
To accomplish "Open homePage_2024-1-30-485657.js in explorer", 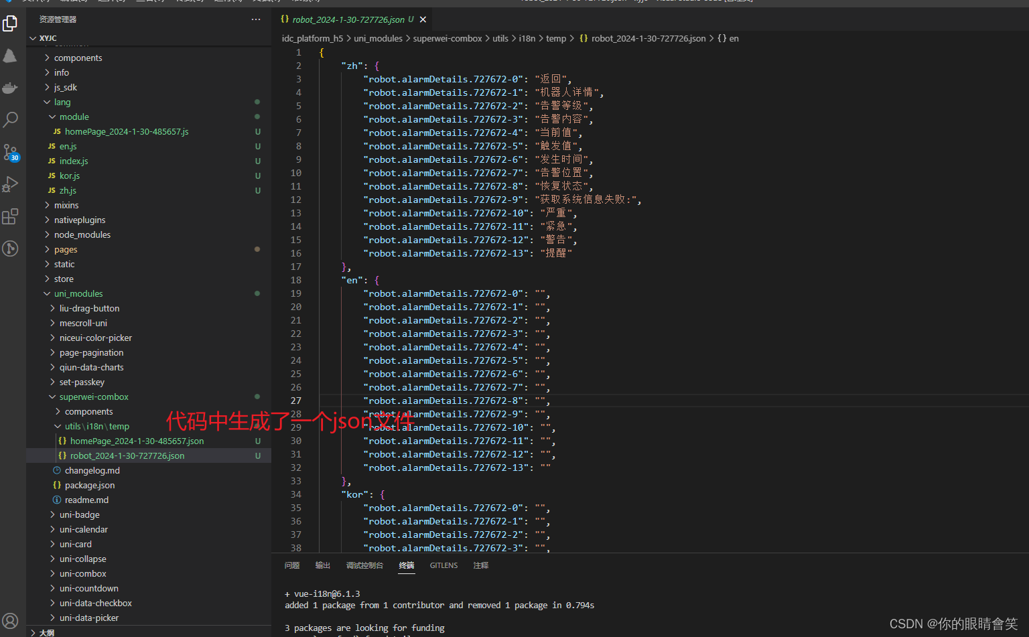I will 127,131.
